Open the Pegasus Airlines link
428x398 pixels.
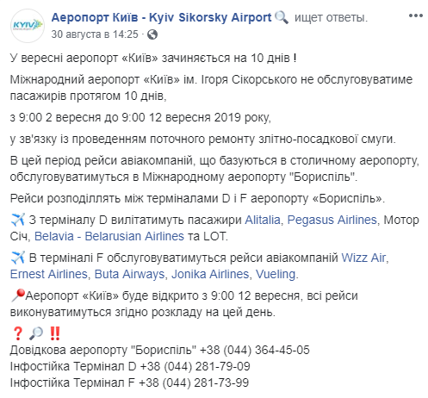pos(332,220)
